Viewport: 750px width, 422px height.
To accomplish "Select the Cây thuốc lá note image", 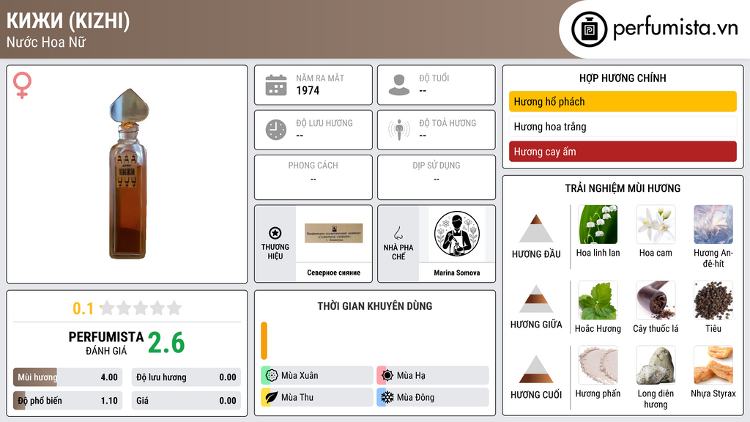I will [656, 300].
